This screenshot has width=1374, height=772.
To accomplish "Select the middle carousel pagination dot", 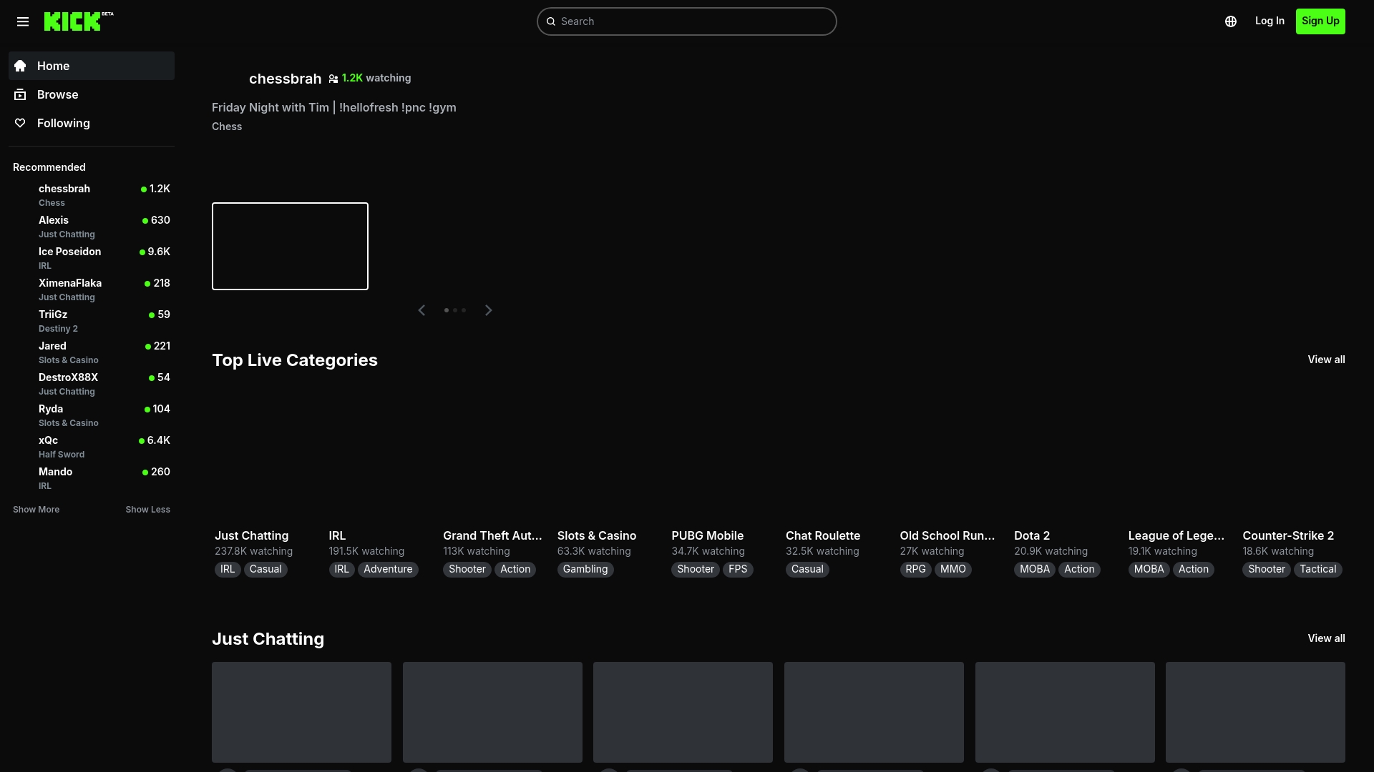I will tap(455, 310).
